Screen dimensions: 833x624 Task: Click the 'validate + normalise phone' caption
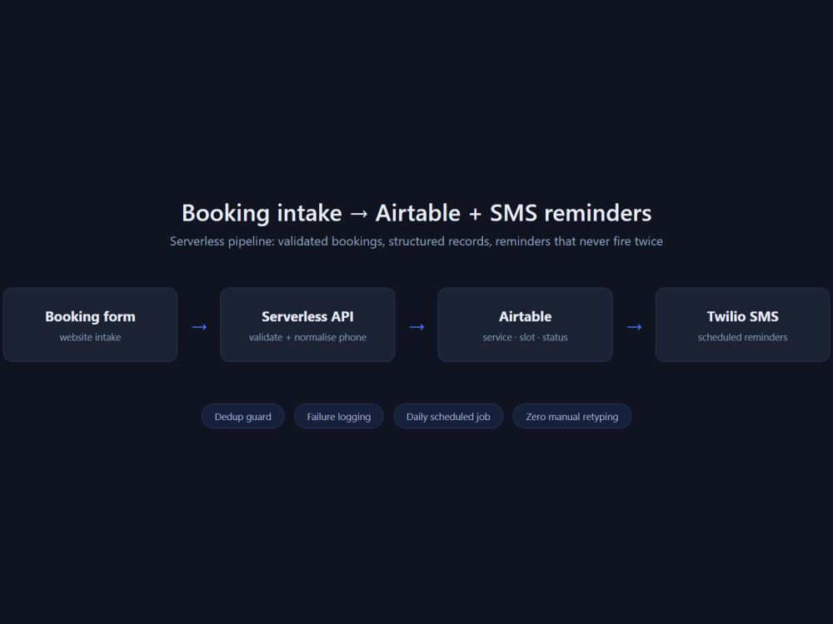coord(307,338)
